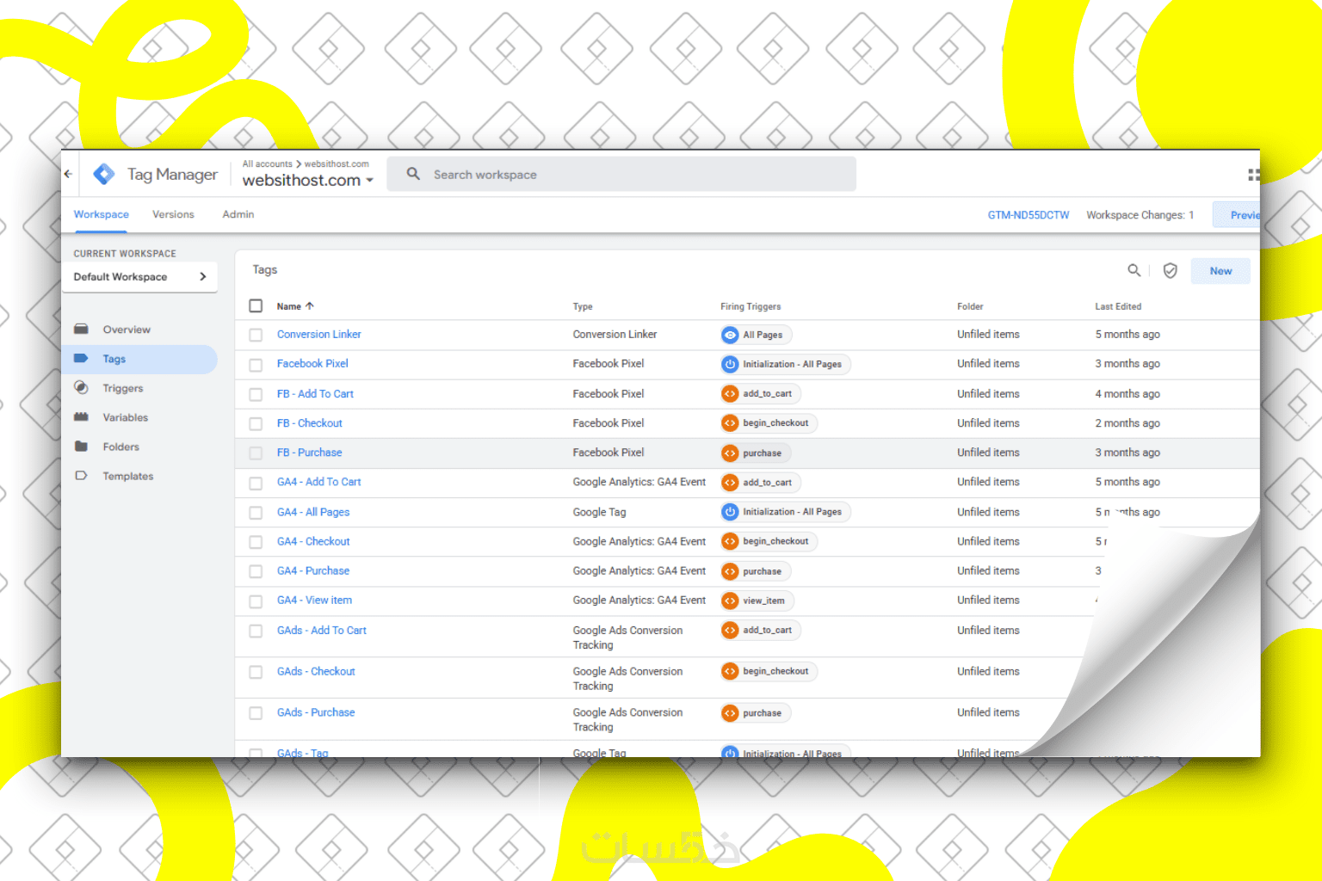Screen dimensions: 1322x881
Task: Click the New tag button
Action: point(1220,271)
